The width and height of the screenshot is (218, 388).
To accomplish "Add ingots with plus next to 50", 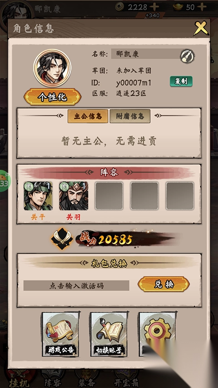I will 202,7.
